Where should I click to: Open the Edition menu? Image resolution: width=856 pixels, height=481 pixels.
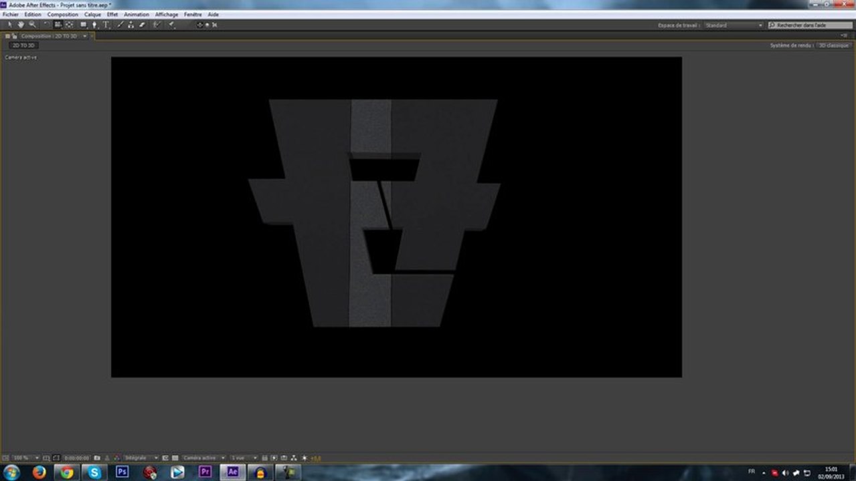(x=33, y=14)
